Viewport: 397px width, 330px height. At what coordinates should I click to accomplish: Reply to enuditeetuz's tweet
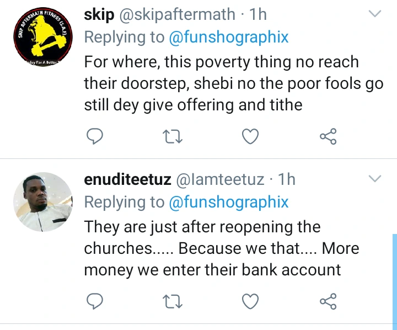(x=95, y=301)
